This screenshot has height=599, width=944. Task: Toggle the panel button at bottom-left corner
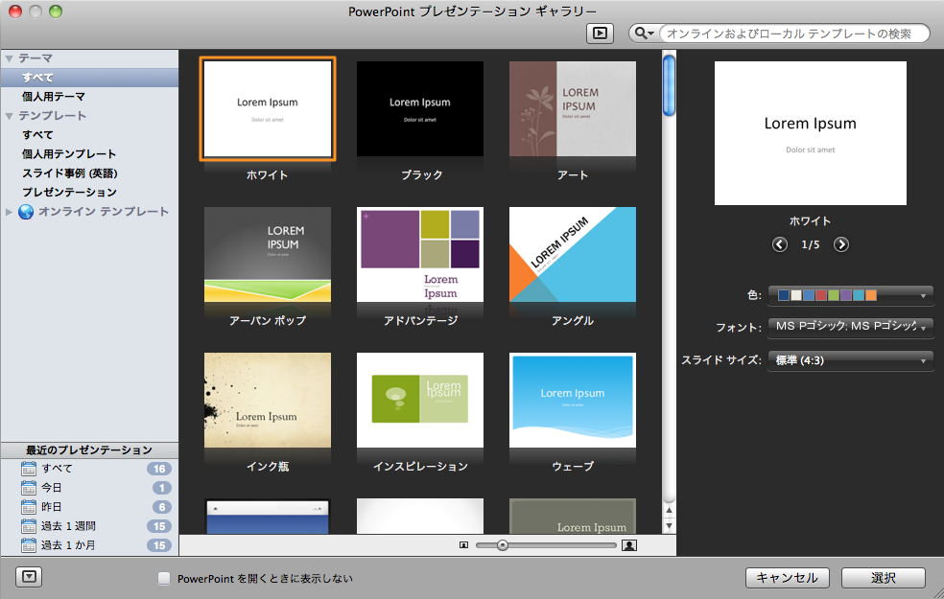click(29, 577)
